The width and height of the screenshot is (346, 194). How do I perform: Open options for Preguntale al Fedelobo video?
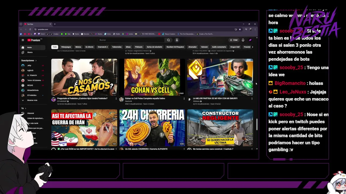point(116,99)
